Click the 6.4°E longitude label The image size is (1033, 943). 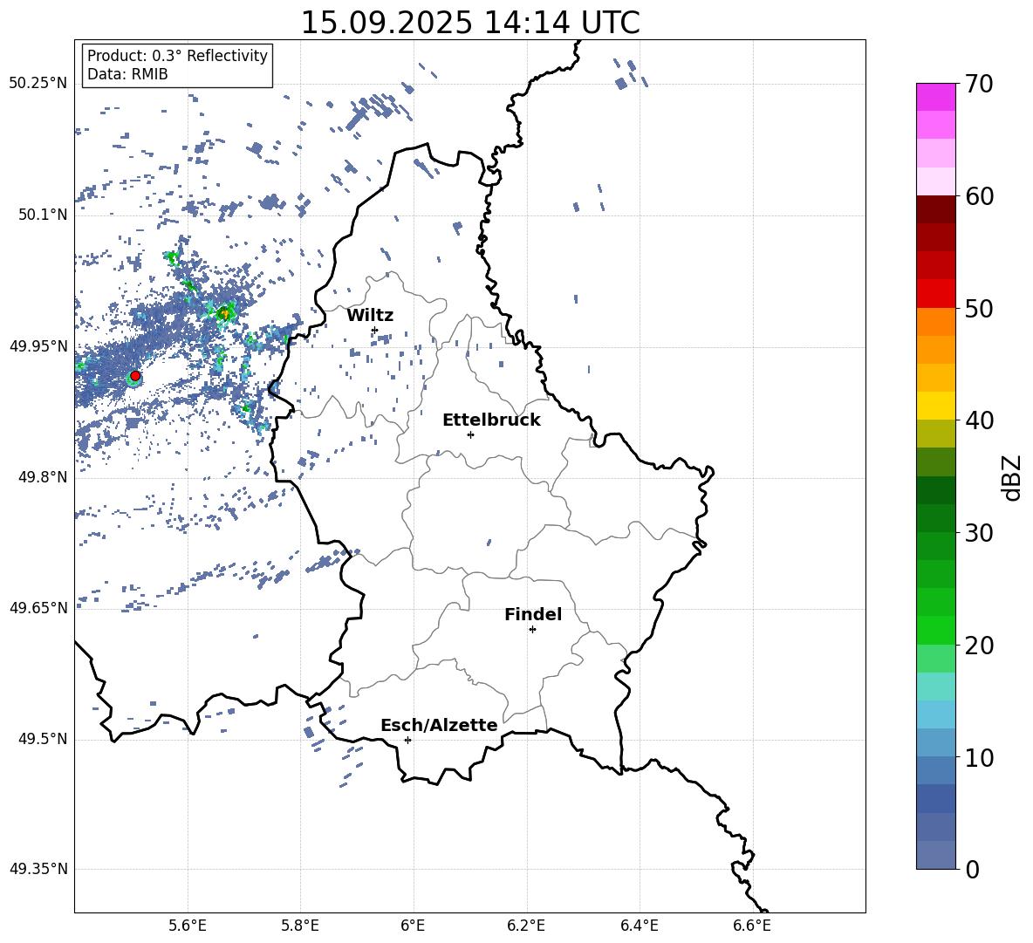[x=639, y=926]
